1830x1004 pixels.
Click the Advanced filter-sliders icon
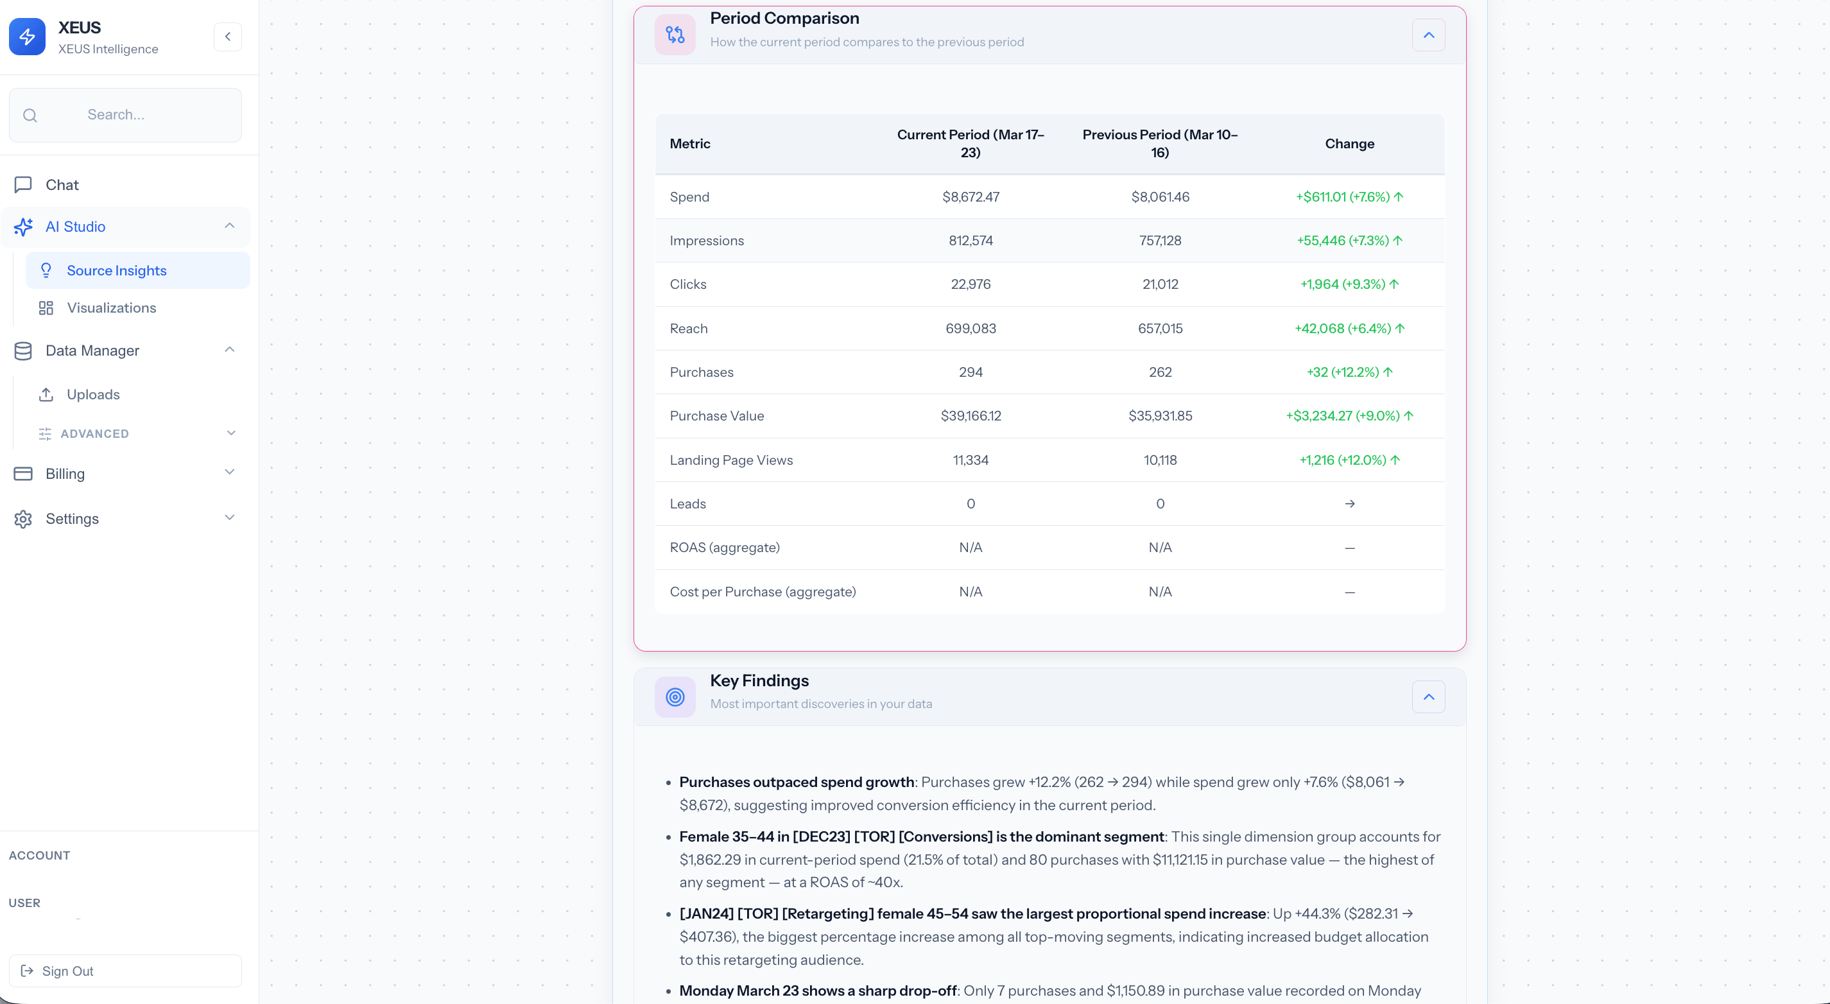pos(46,433)
